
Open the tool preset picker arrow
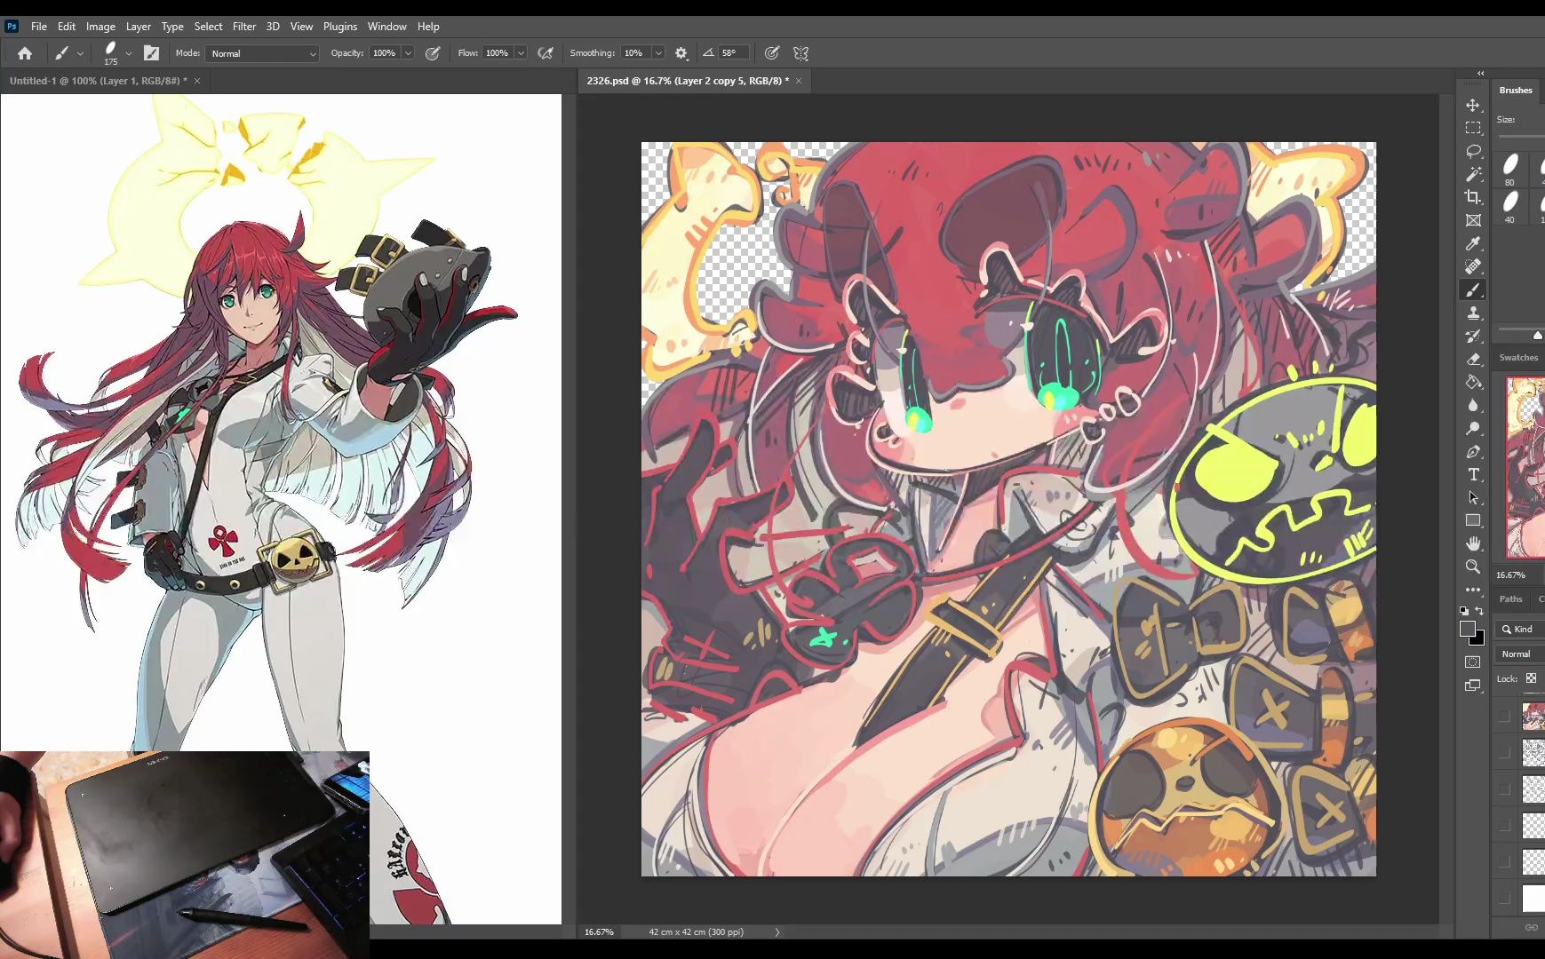point(80,53)
